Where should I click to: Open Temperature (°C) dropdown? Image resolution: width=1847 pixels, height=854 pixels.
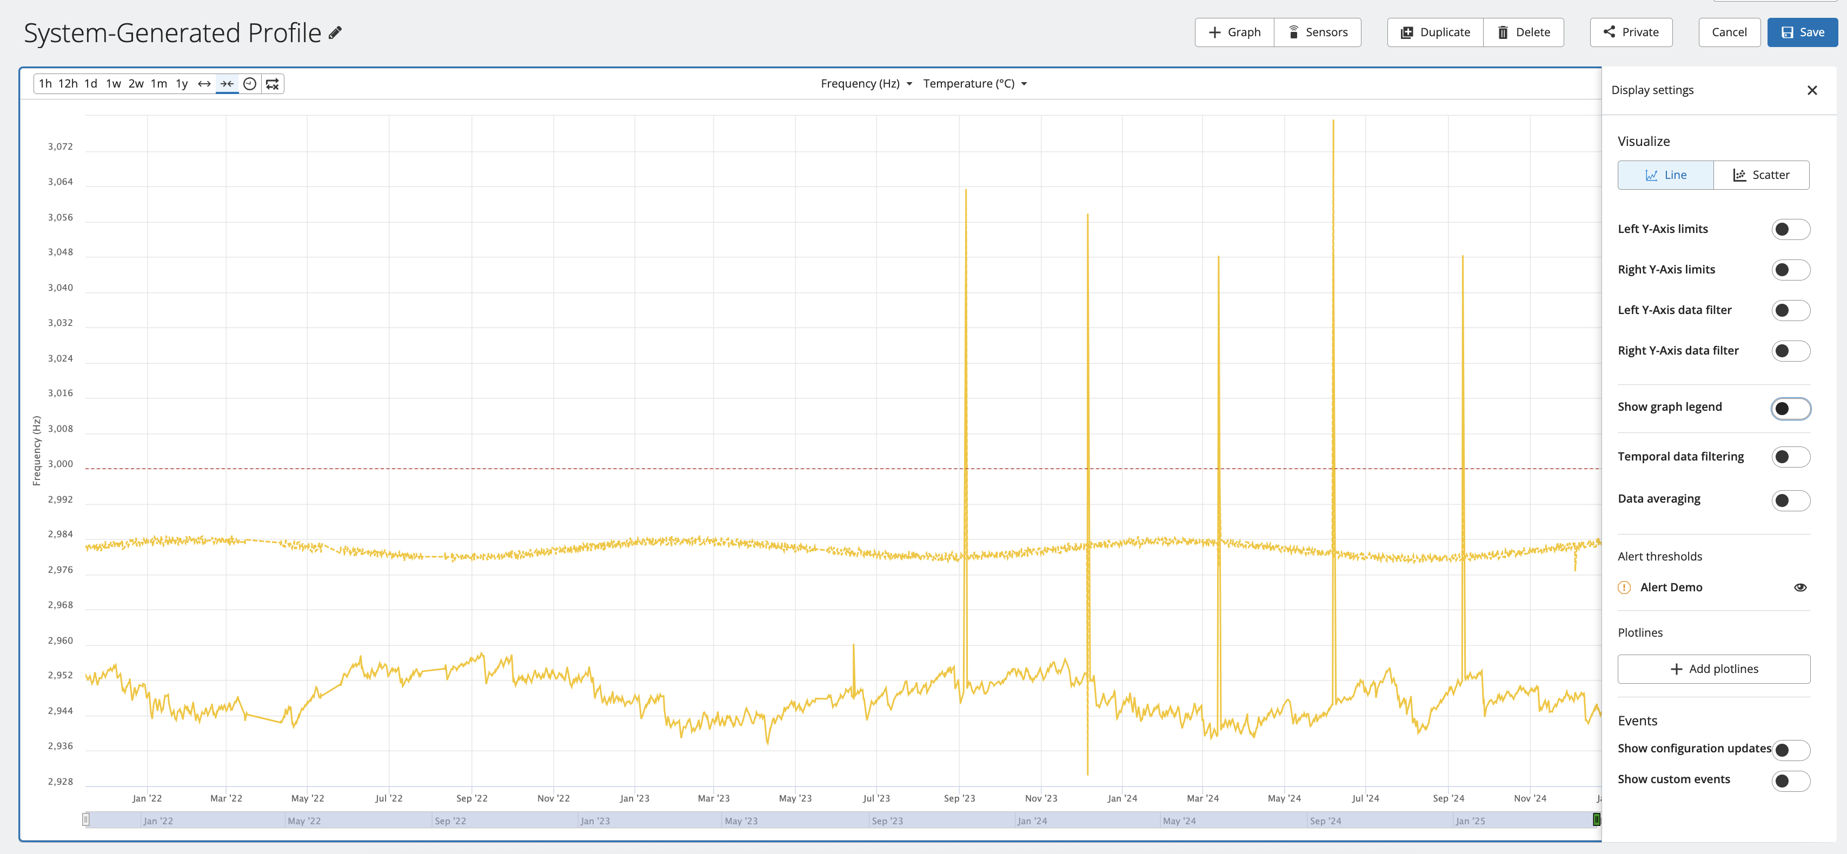(974, 84)
